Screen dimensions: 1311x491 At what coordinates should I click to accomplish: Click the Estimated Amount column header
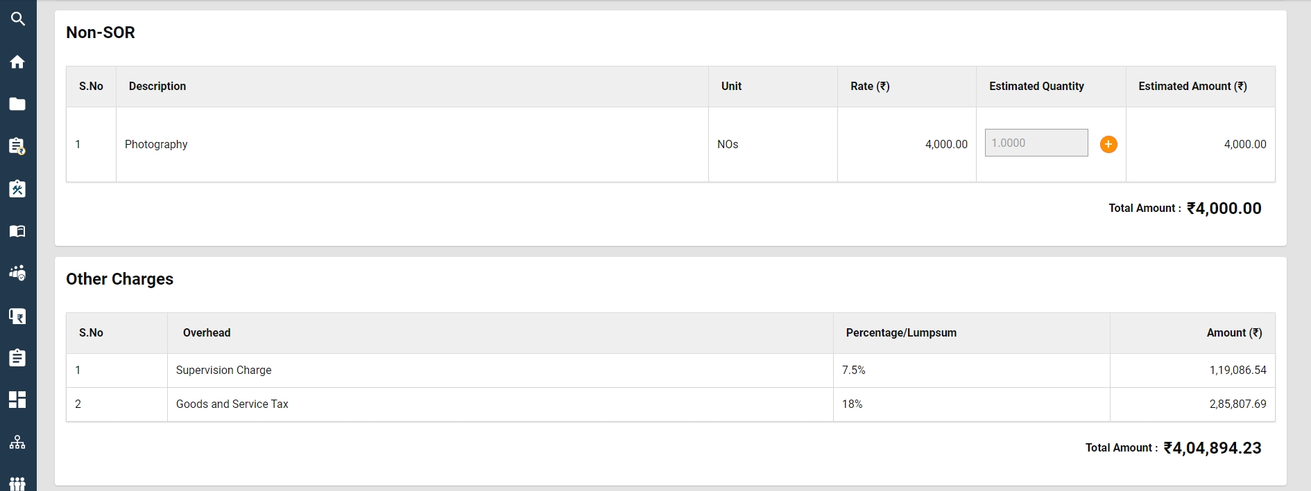pos(1192,87)
